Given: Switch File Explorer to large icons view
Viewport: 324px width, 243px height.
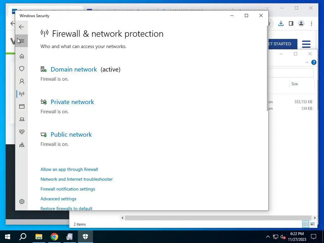Looking at the screenshot, I should click(313, 224).
